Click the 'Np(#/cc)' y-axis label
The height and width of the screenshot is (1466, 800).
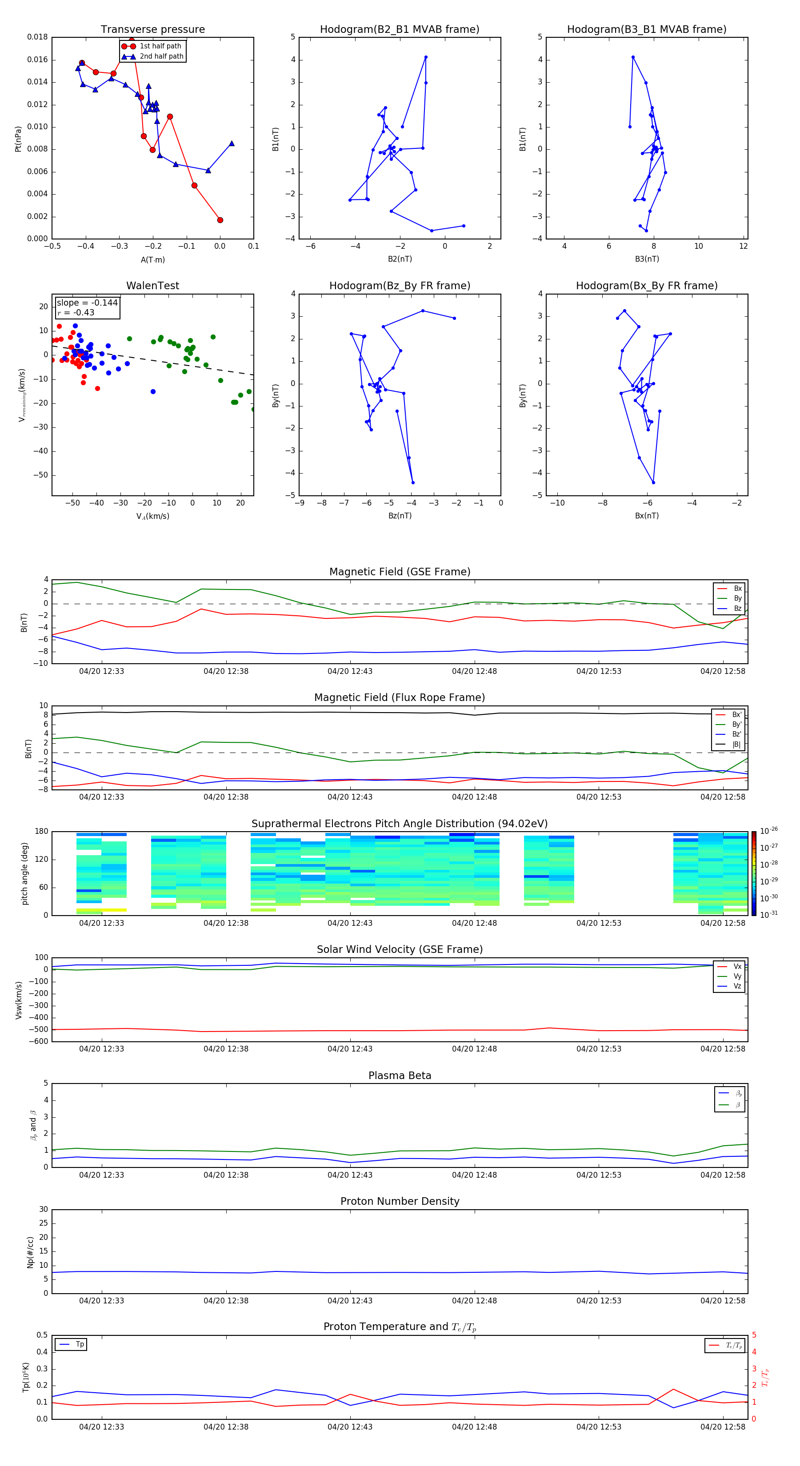(x=30, y=1252)
